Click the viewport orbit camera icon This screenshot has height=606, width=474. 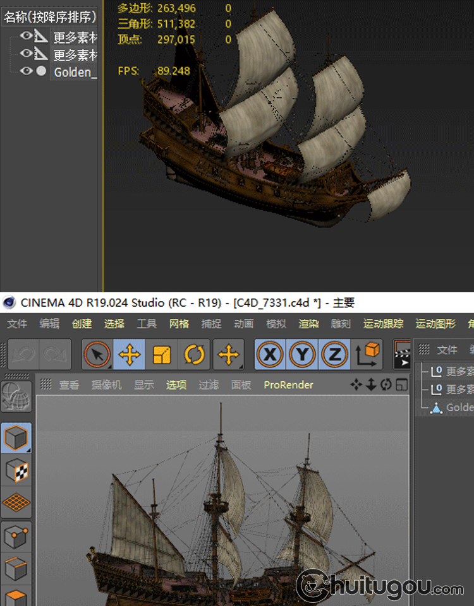click(386, 384)
